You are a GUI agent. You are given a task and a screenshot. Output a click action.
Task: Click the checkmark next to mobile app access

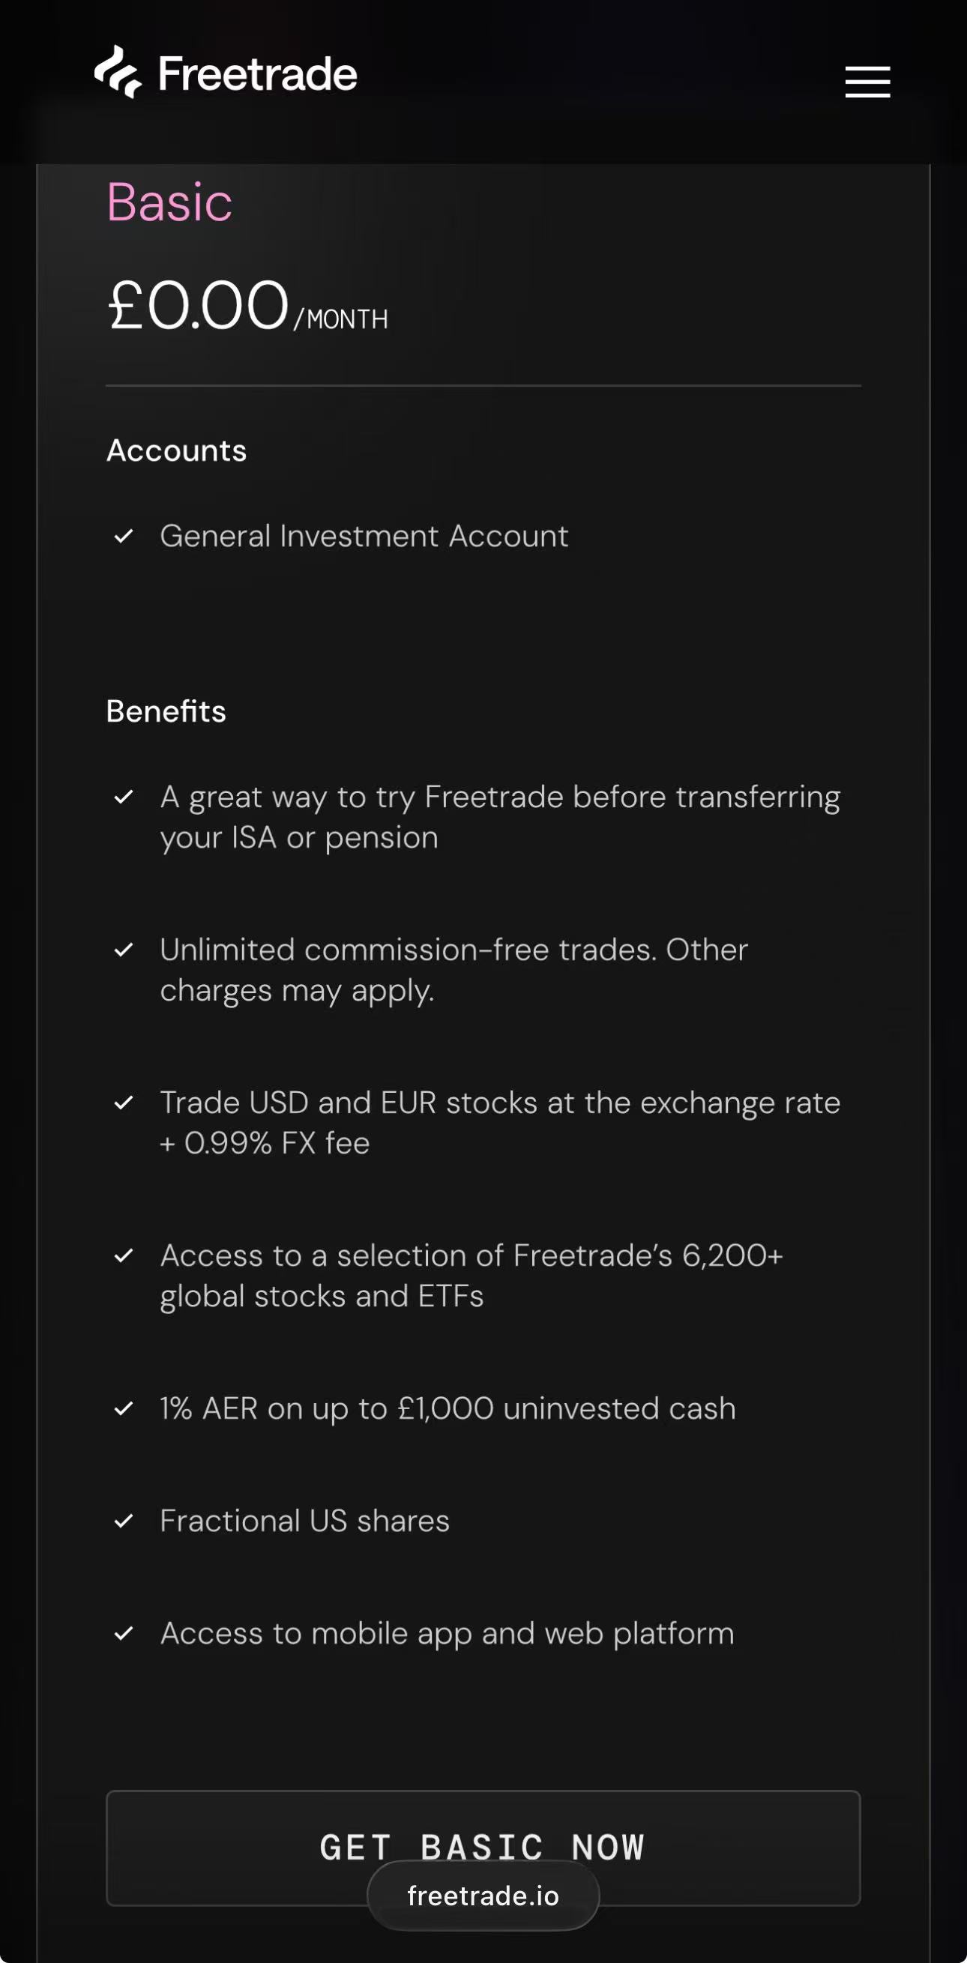point(124,1633)
